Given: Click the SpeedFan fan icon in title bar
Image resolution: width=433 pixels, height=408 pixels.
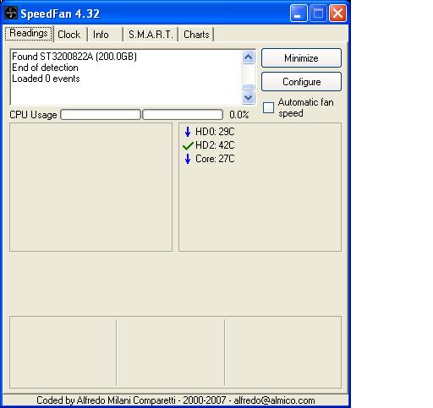Looking at the screenshot, I should pyautogui.click(x=11, y=14).
